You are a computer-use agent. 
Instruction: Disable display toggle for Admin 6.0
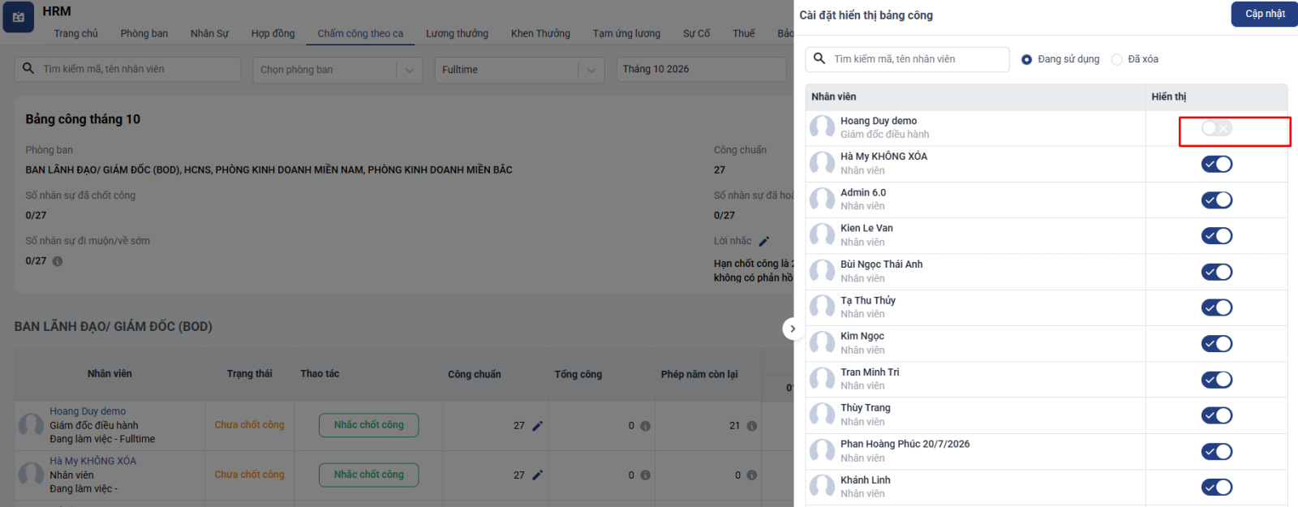click(1217, 200)
